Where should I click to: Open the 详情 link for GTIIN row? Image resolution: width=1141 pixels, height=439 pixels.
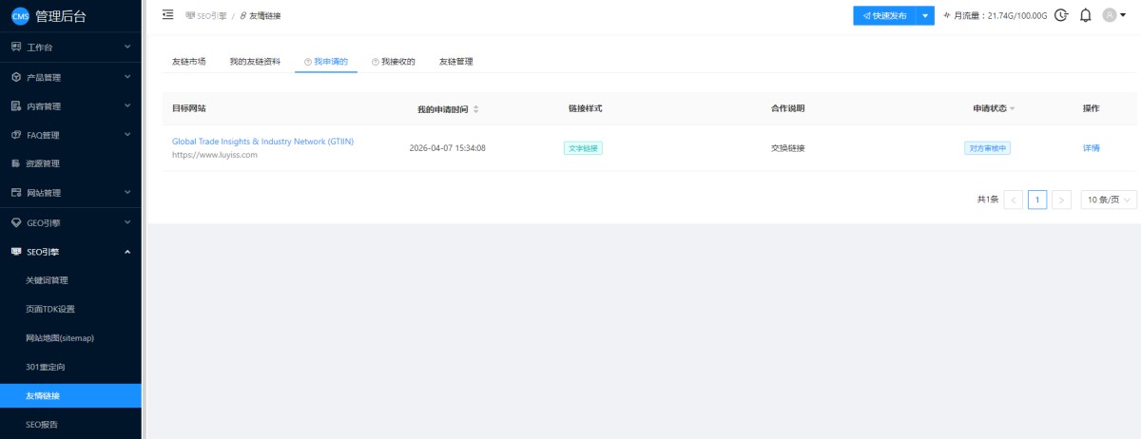click(x=1092, y=148)
